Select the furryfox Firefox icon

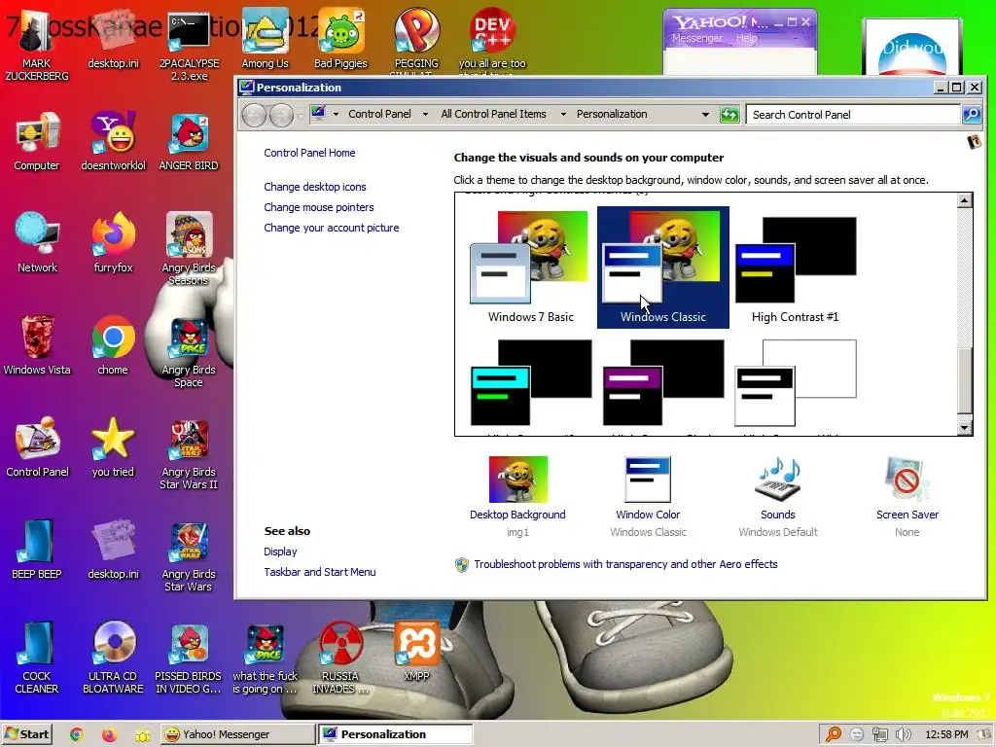coord(113,243)
